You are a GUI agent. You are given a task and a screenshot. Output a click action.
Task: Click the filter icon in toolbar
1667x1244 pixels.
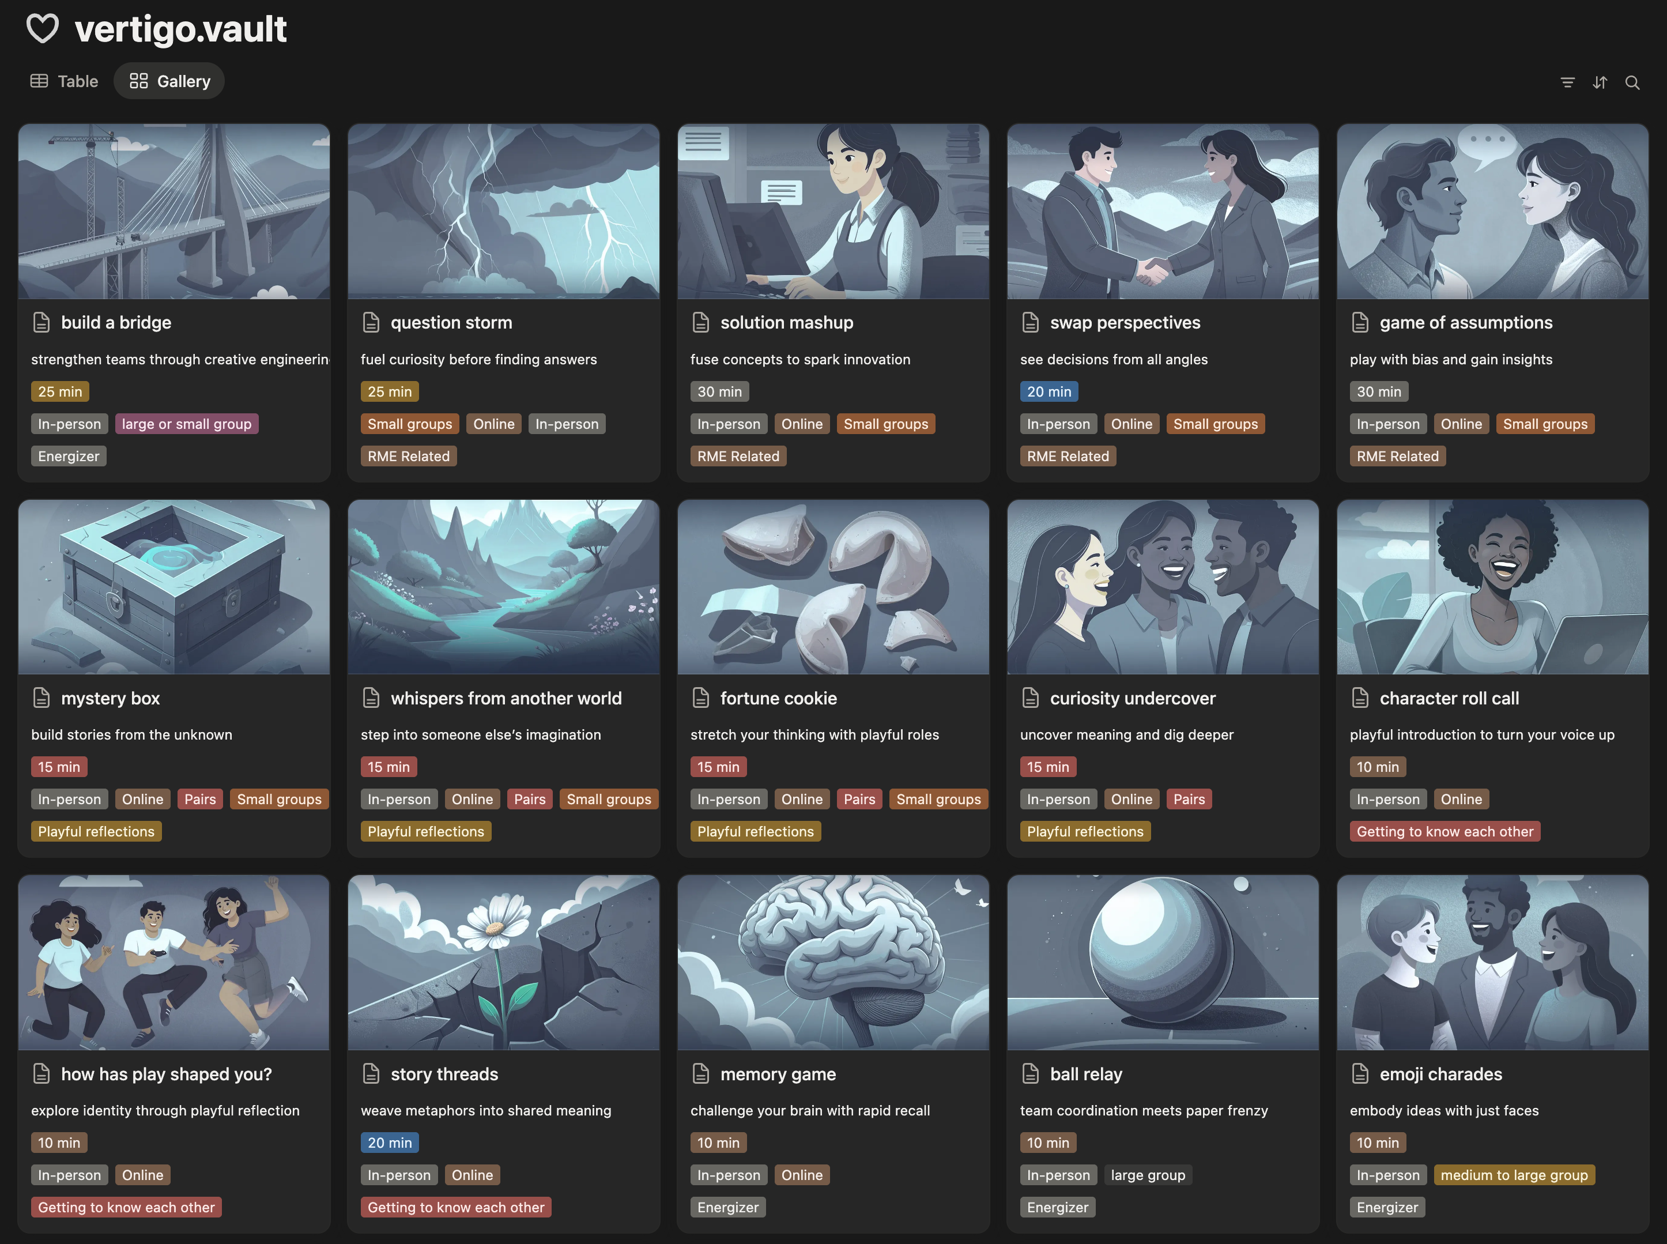1567,82
